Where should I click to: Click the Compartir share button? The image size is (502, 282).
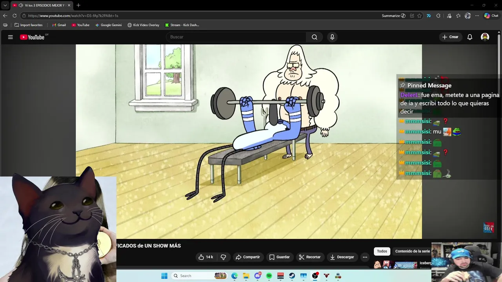247,257
